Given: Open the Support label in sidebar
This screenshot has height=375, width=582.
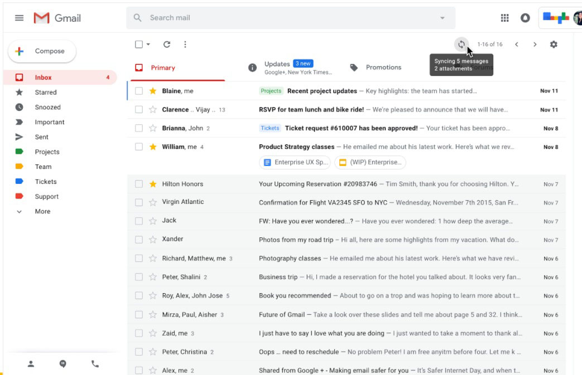Looking at the screenshot, I should click(x=46, y=196).
